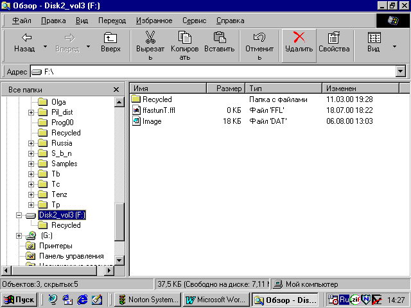
Task: Select the ffastunT.ffl file
Action: click(159, 110)
